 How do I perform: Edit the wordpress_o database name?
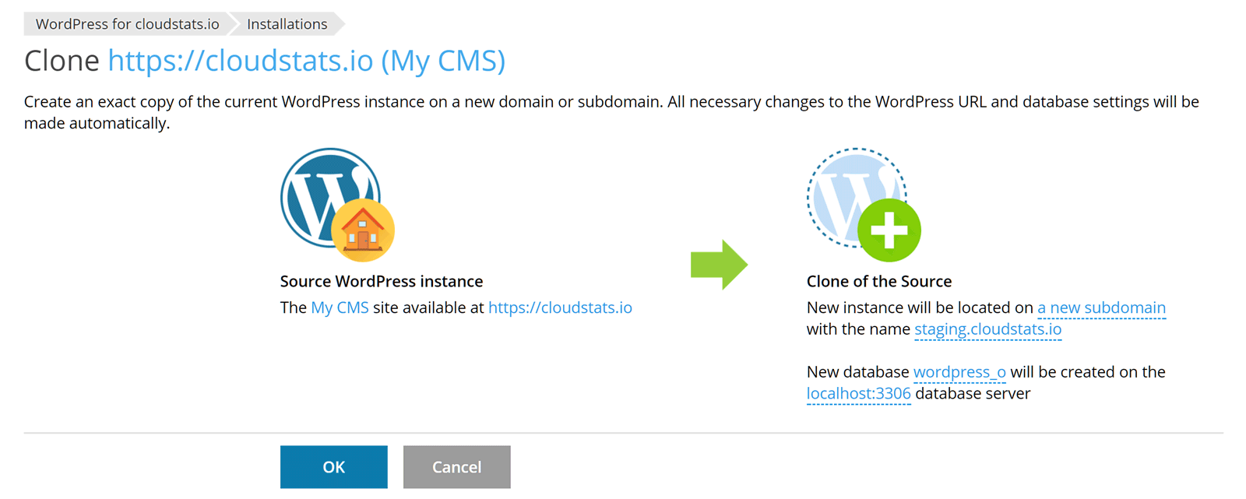coord(959,372)
